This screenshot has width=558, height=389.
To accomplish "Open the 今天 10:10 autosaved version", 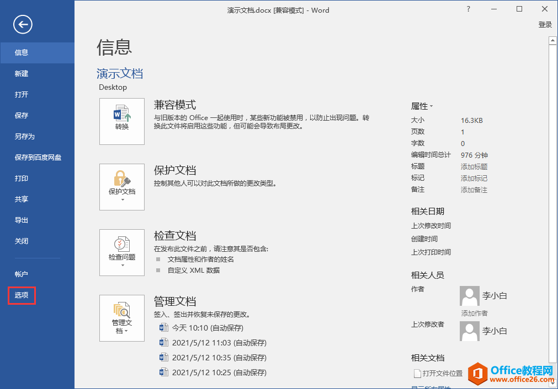I will [207, 328].
